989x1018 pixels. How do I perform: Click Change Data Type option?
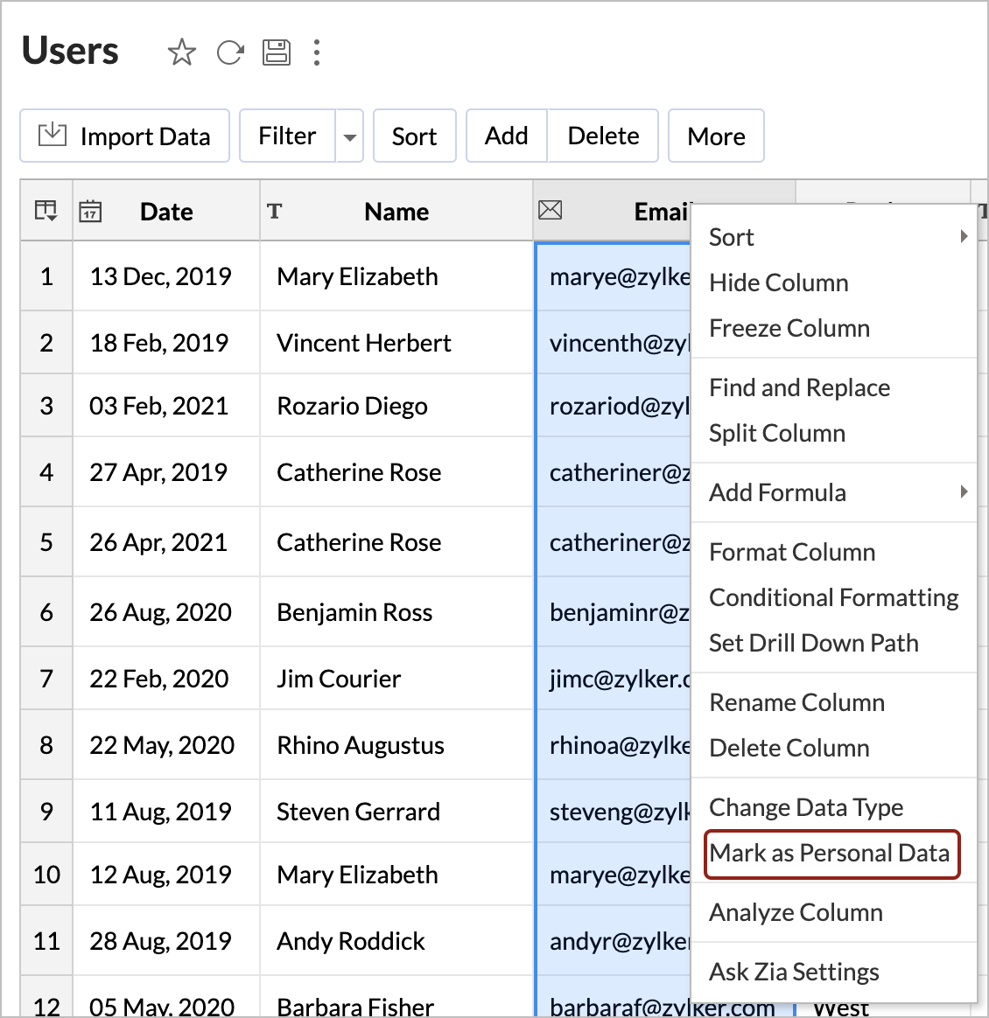(805, 807)
